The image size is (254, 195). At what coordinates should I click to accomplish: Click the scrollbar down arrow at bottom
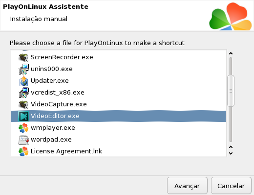point(231,153)
